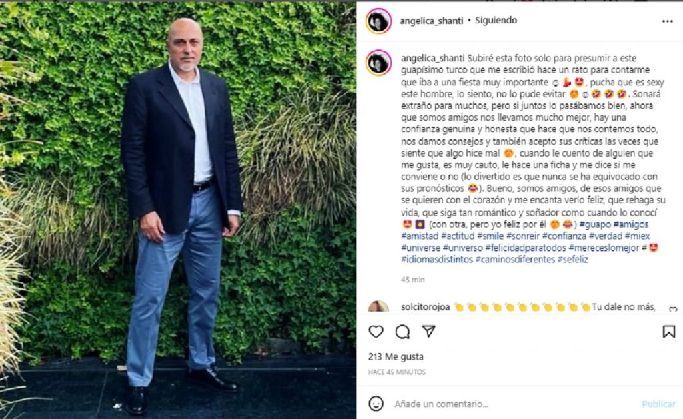Open emoji picker smiley icon

coord(376,404)
